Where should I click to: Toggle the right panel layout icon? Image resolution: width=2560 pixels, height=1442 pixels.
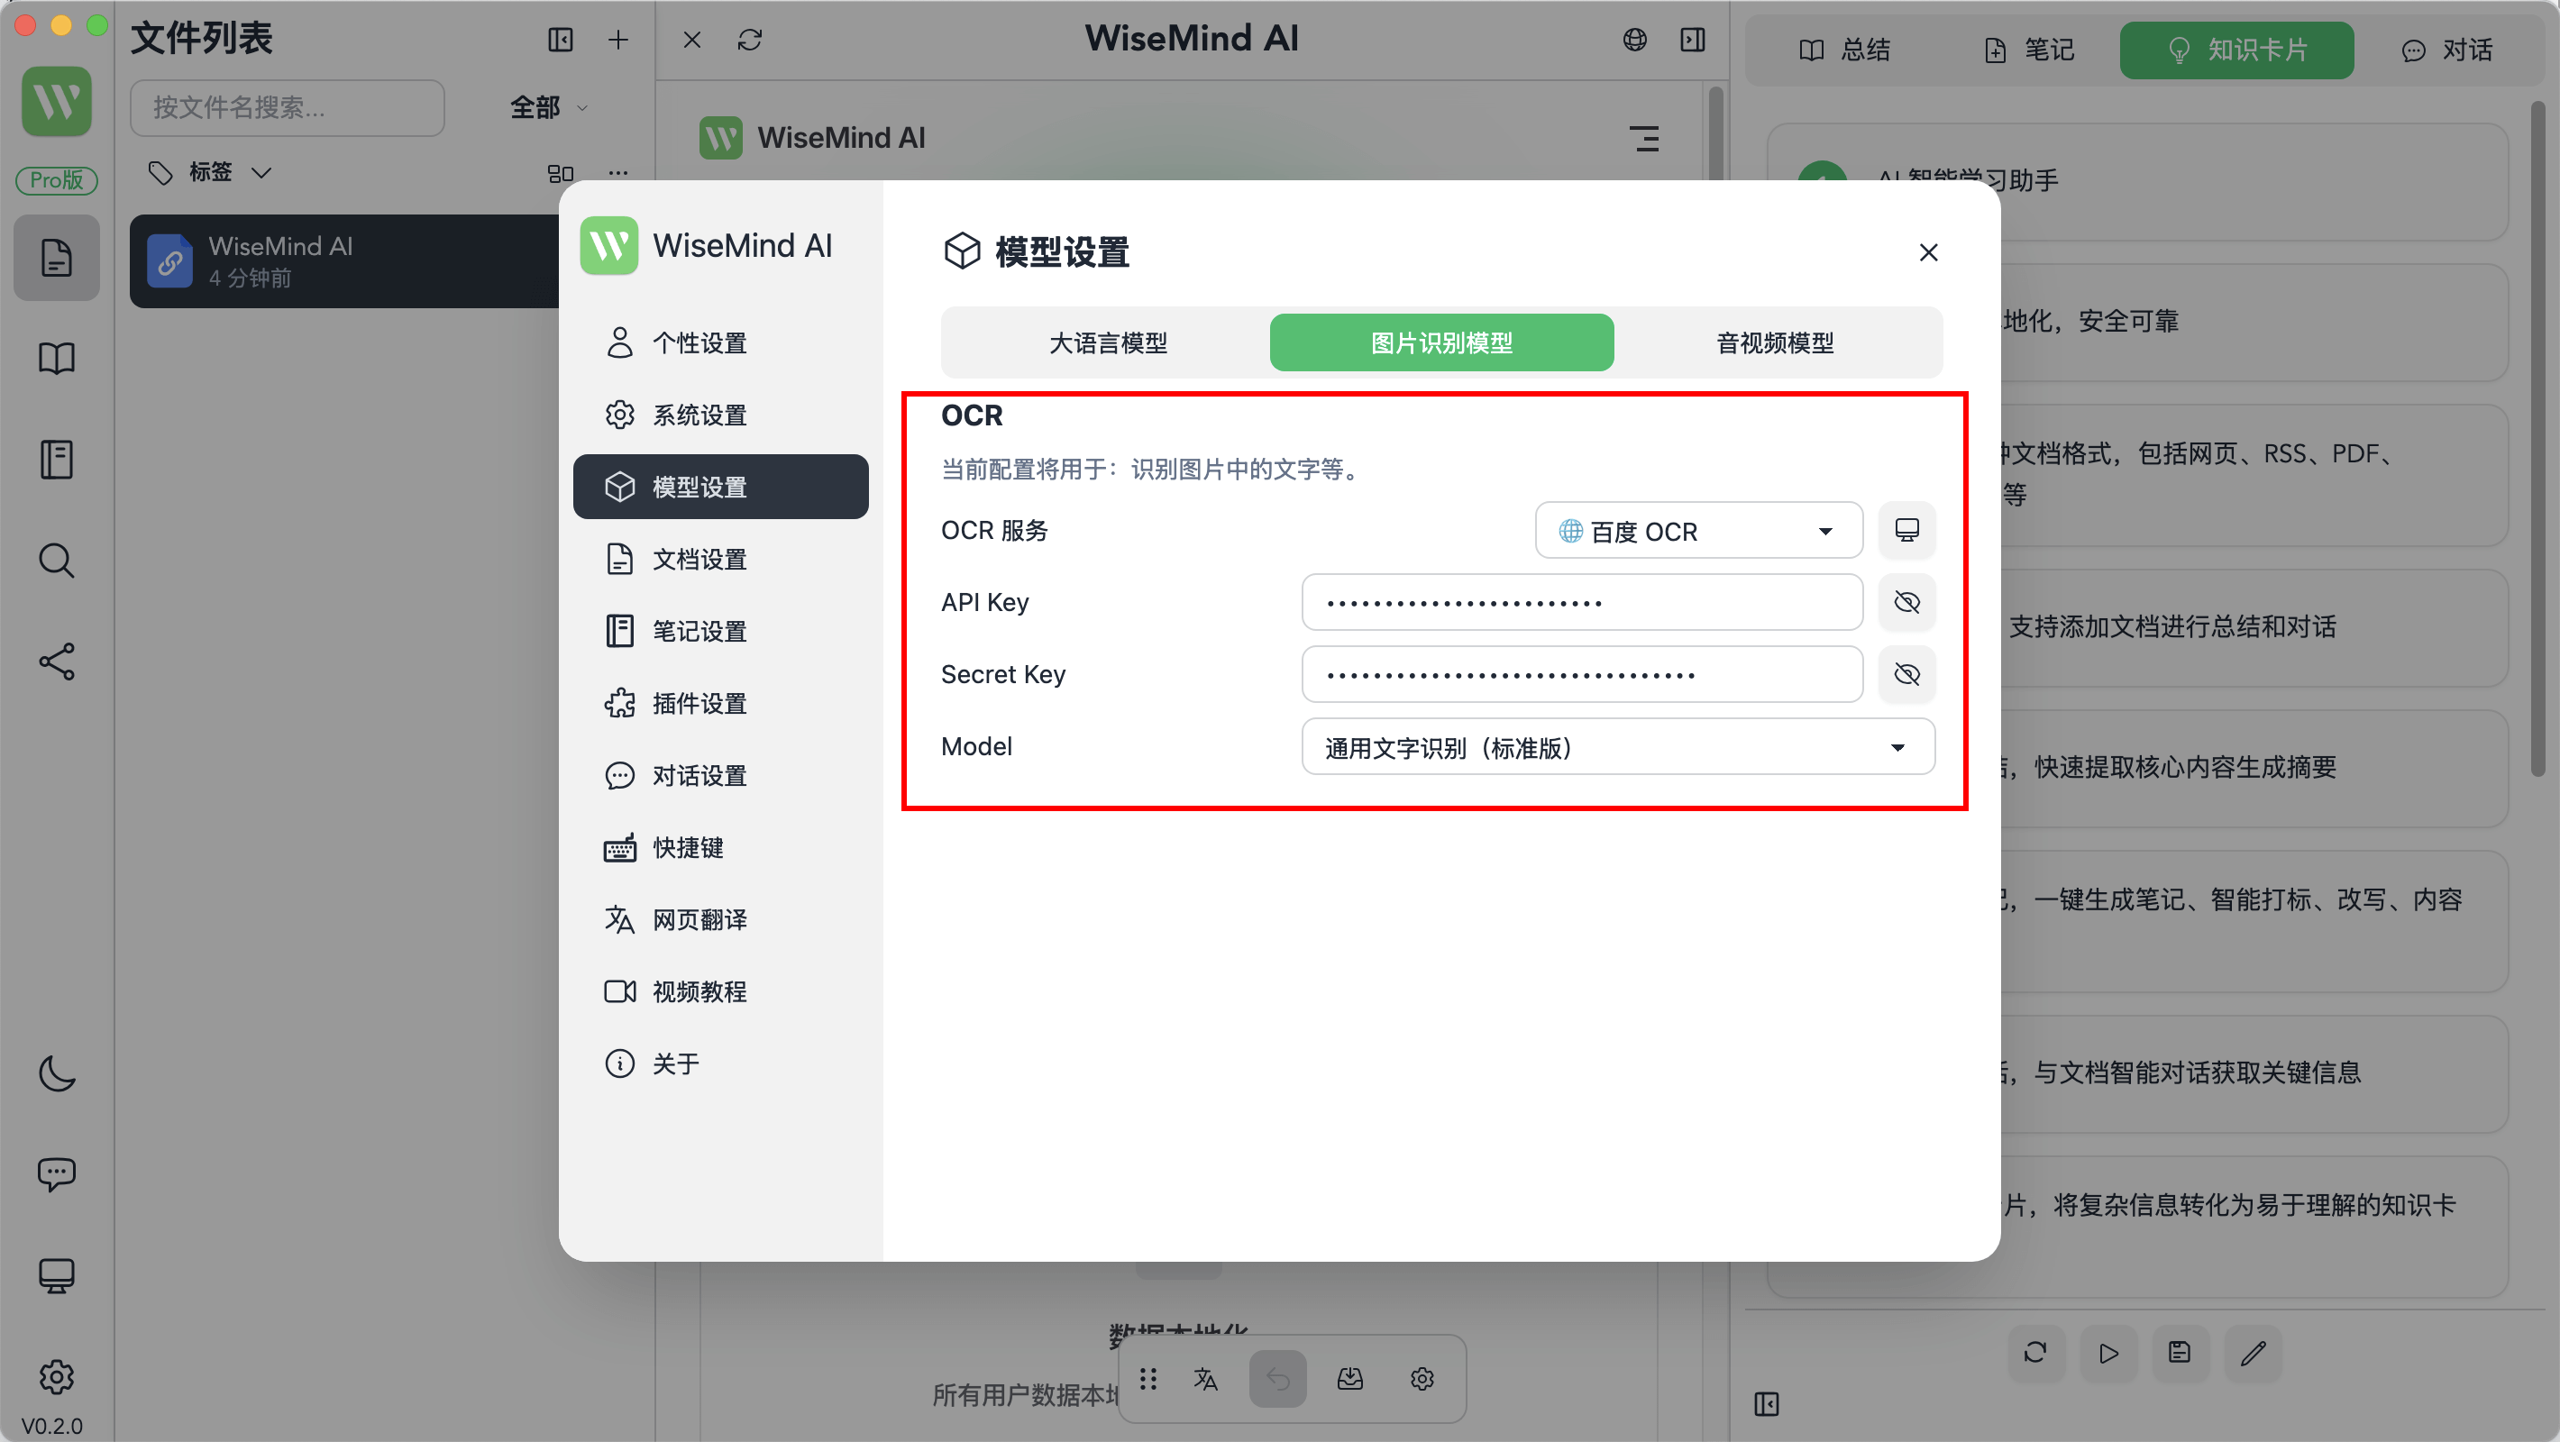coord(1693,40)
